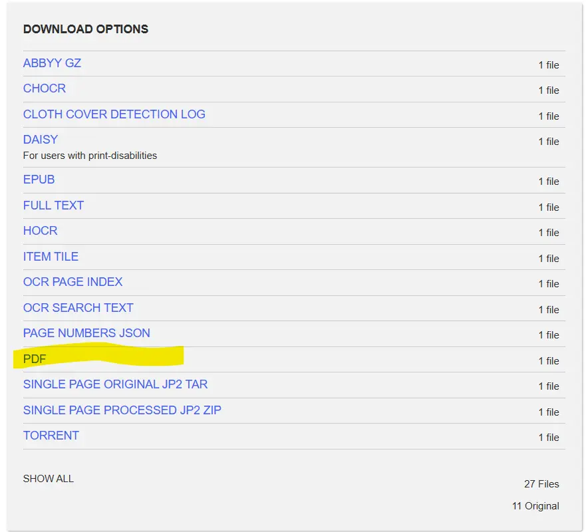This screenshot has width=586, height=532.
Task: Download the CHOCR file
Action: (45, 88)
